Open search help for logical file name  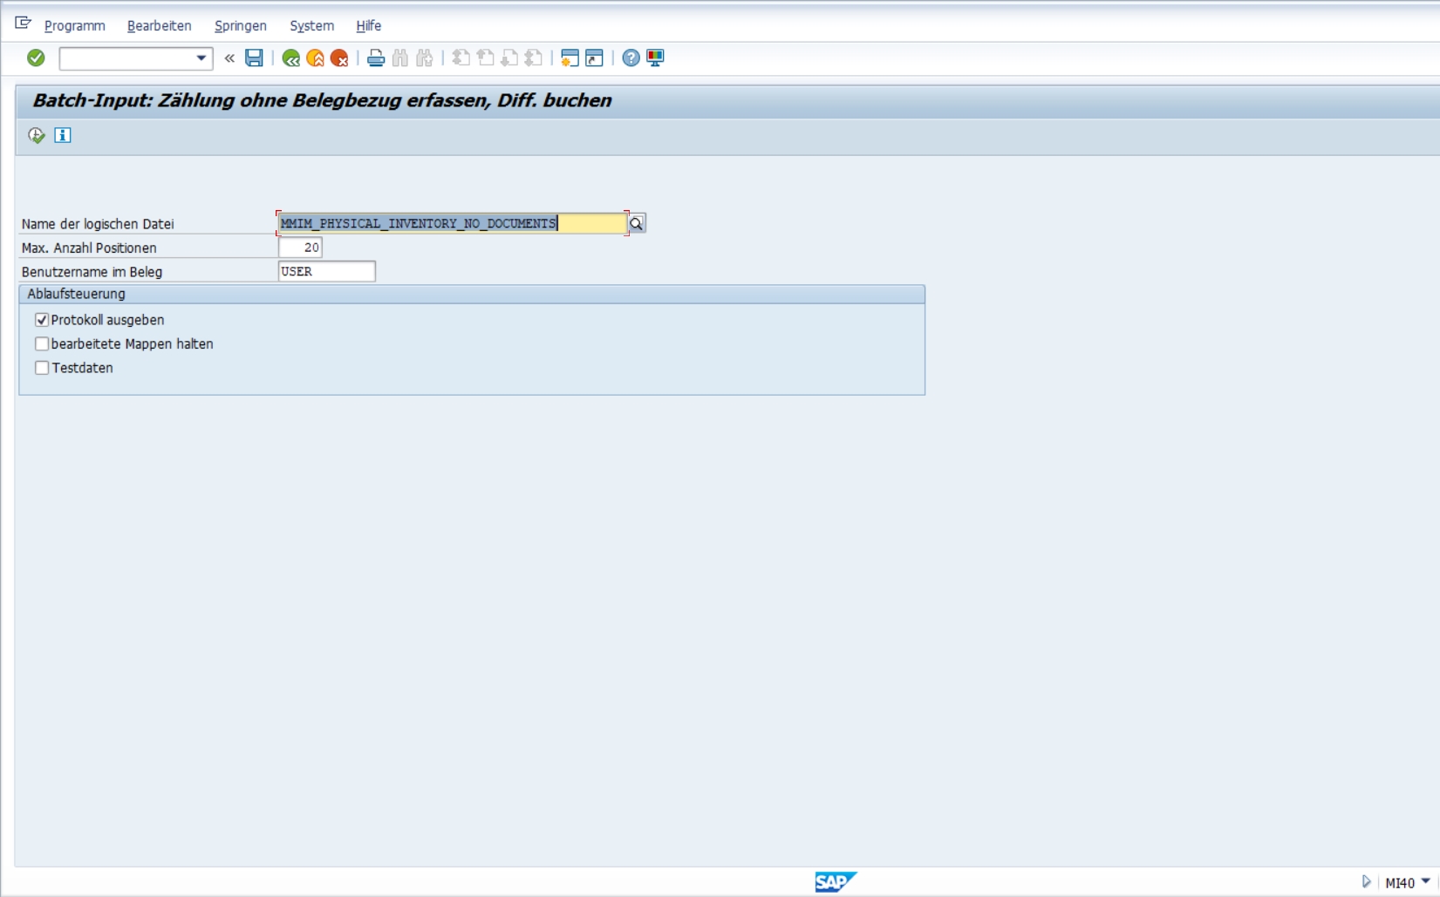(637, 223)
